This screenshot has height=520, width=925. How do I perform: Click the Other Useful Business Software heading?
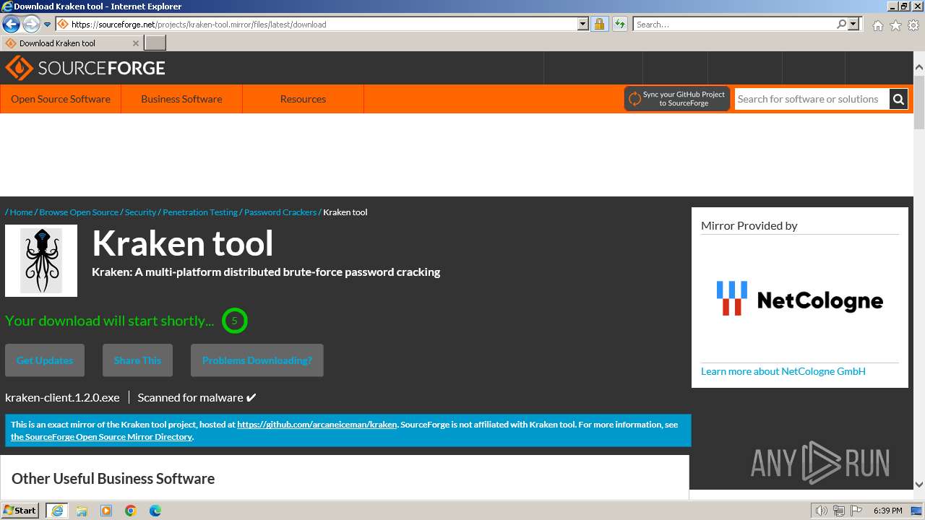[113, 479]
